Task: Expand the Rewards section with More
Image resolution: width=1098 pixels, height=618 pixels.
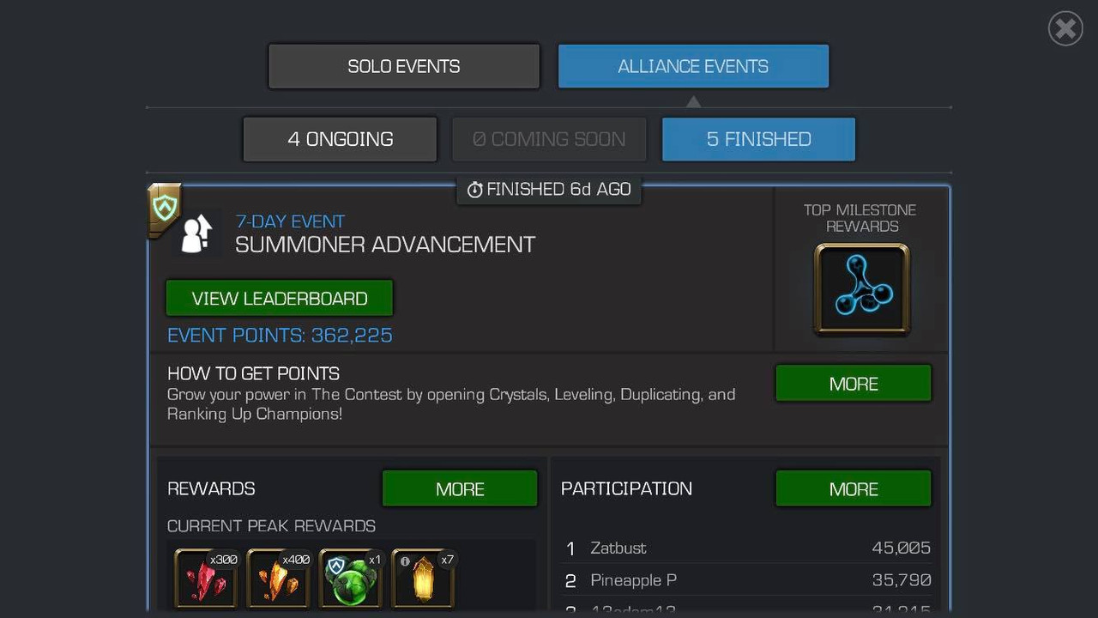Action: [460, 488]
